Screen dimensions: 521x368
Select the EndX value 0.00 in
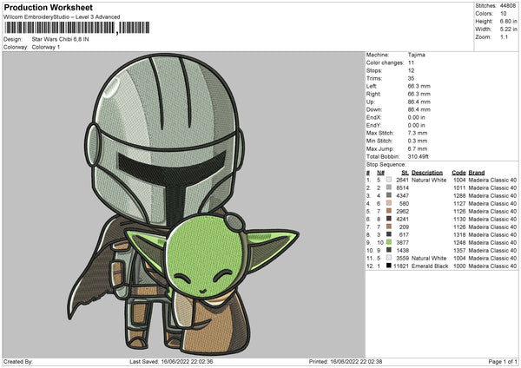(416, 117)
